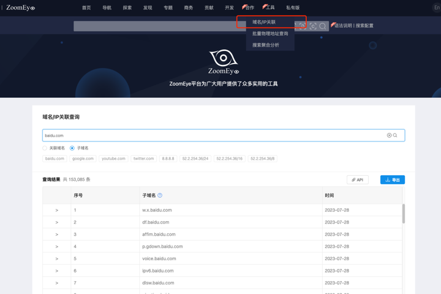Expand the row for voice.baidu.com

coord(57,258)
